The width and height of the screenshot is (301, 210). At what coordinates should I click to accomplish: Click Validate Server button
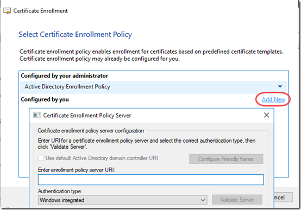[x=237, y=200]
